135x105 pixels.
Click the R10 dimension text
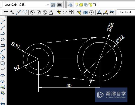[x=15, y=45]
